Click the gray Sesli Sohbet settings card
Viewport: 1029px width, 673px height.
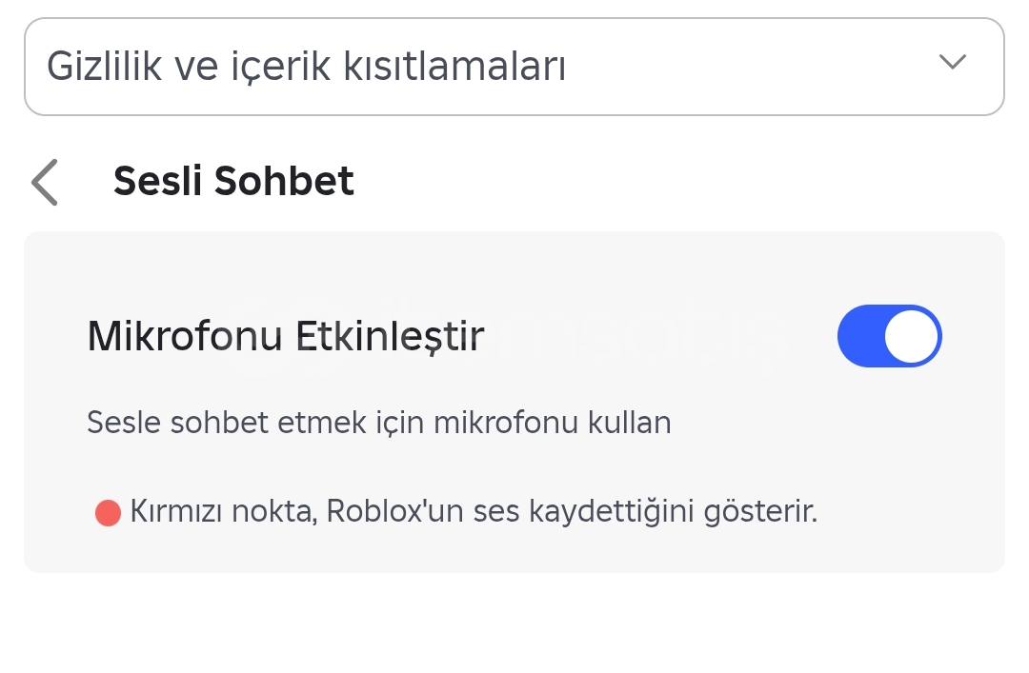514,402
